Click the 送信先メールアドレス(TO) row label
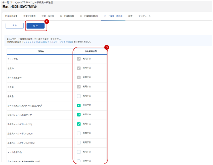The width and height of the screenshot is (213, 165). point(20,124)
